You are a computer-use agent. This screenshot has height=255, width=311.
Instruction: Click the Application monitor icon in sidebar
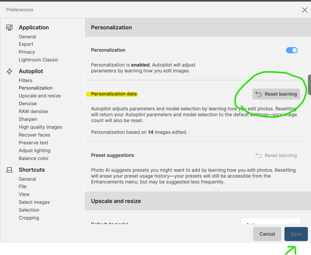9,28
